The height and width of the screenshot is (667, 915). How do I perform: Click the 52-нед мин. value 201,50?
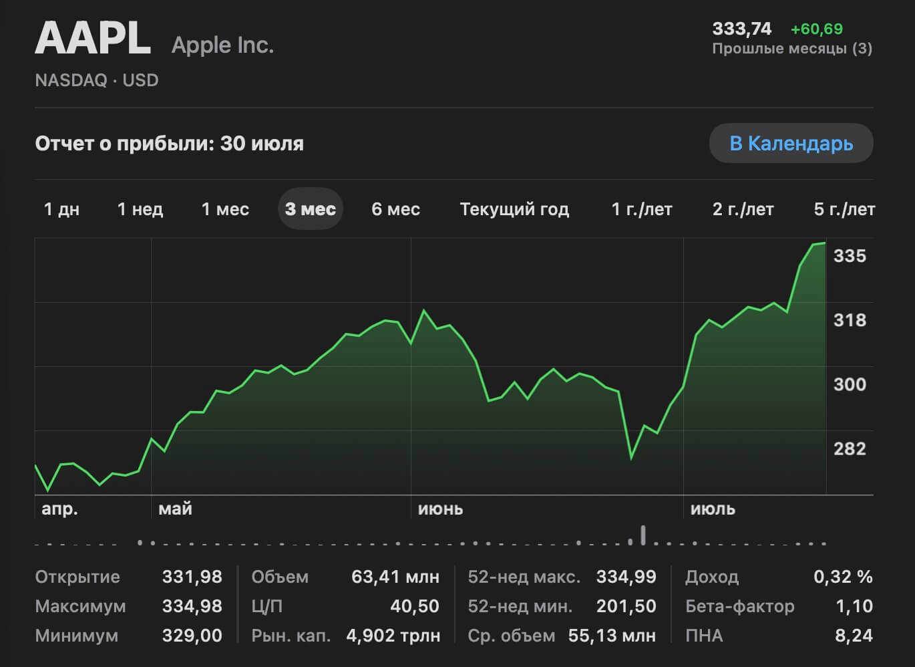[626, 606]
